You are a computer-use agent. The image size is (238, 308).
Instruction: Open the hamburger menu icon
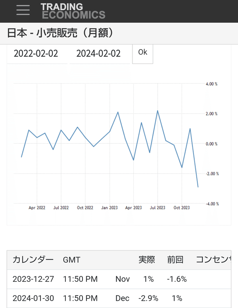point(23,10)
